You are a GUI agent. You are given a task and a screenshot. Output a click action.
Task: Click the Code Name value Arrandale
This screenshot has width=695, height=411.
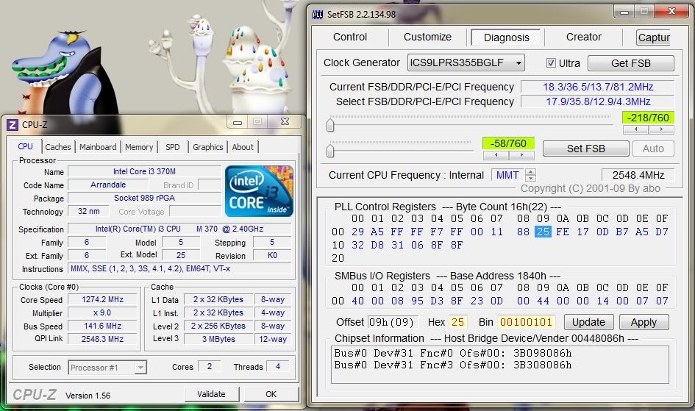tap(108, 185)
